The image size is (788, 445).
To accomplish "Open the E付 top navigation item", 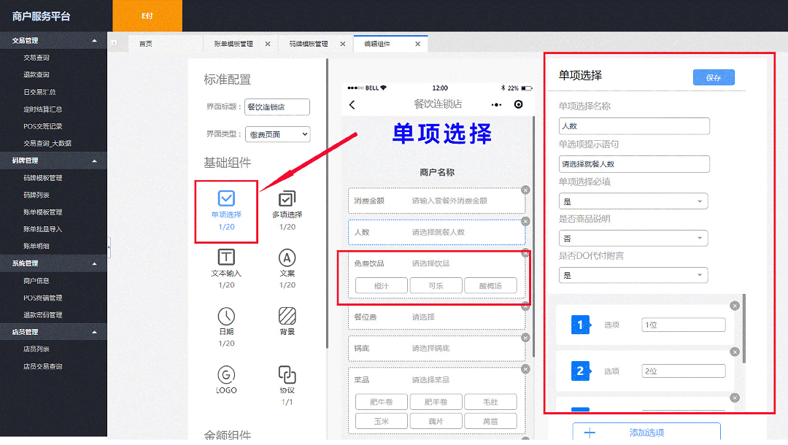I will 147,15.
